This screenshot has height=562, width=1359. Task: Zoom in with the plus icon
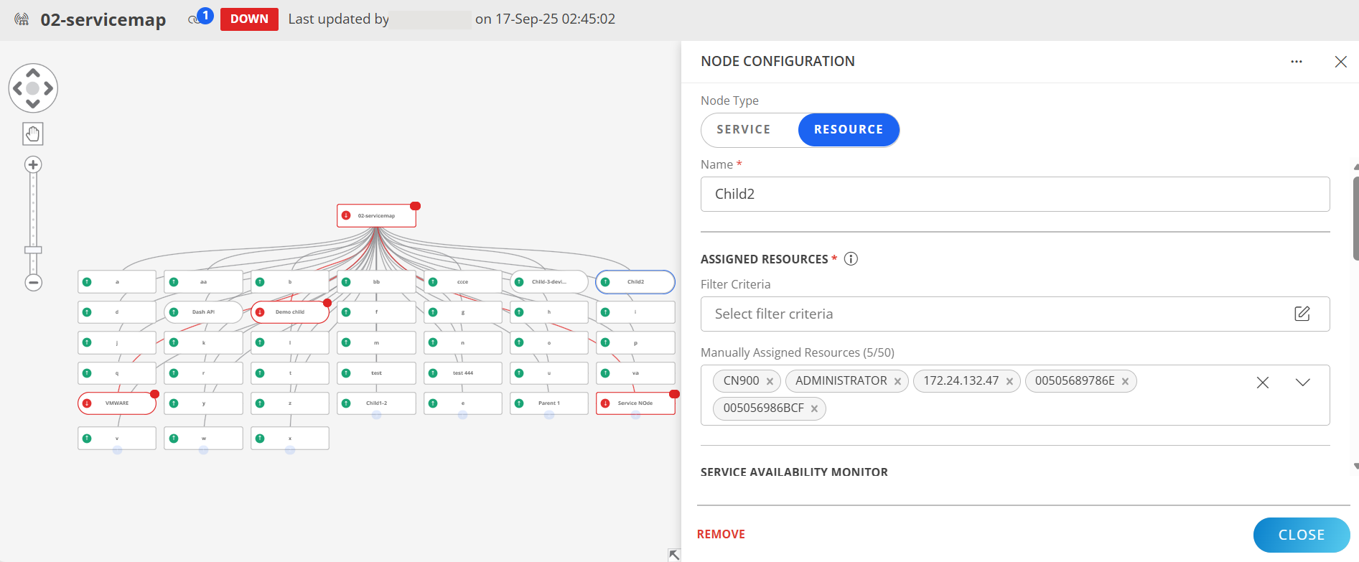point(33,164)
